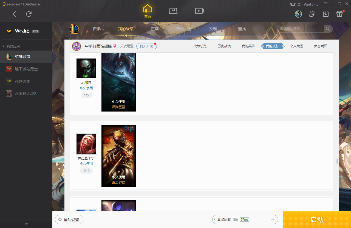Click the 1/10 skin count badge

tap(86, 171)
